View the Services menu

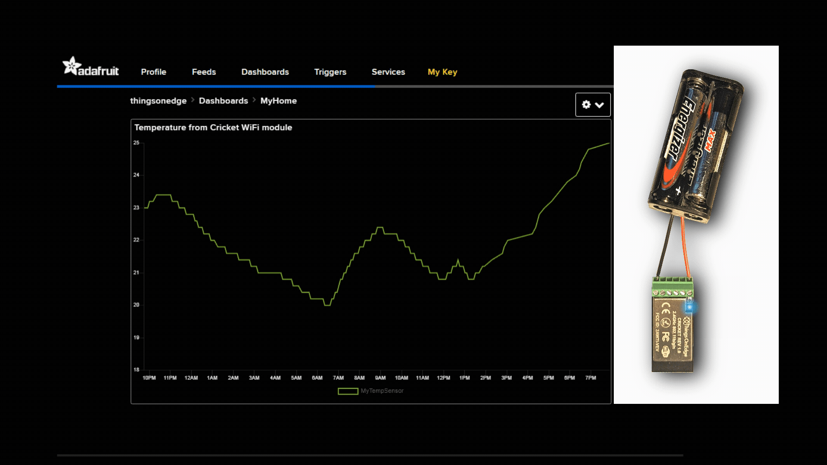click(x=388, y=72)
